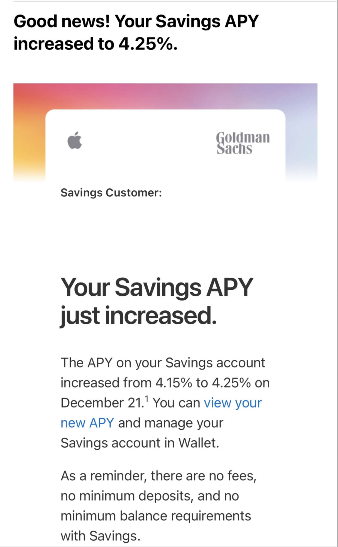Image resolution: width=338 pixels, height=547 pixels.
Task: Tap the blue 'new APY' link text
Action: tap(87, 423)
